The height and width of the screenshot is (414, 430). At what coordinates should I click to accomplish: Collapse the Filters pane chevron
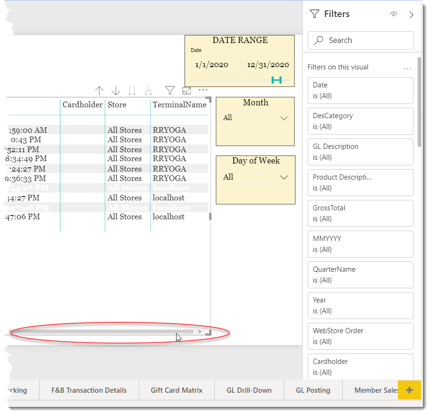click(411, 15)
